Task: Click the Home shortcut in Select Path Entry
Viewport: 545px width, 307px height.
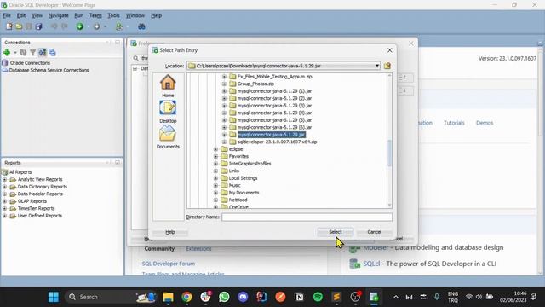Action: pyautogui.click(x=168, y=86)
